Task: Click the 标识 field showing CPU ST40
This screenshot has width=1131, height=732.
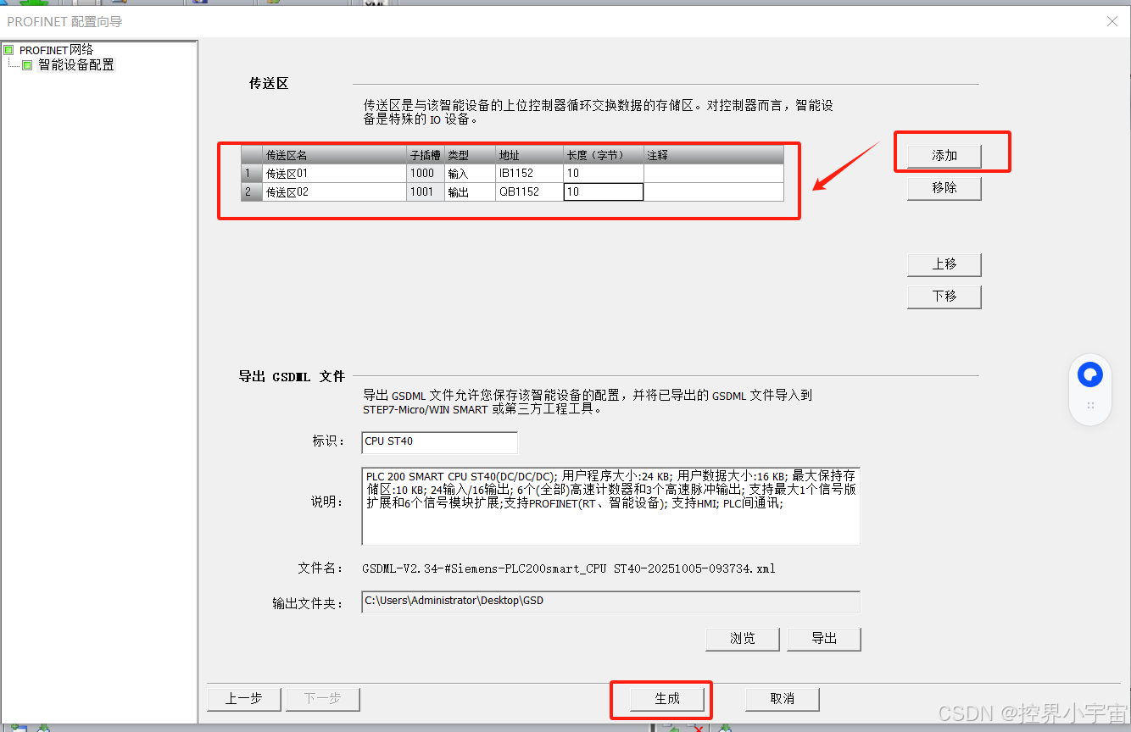Action: (x=439, y=442)
